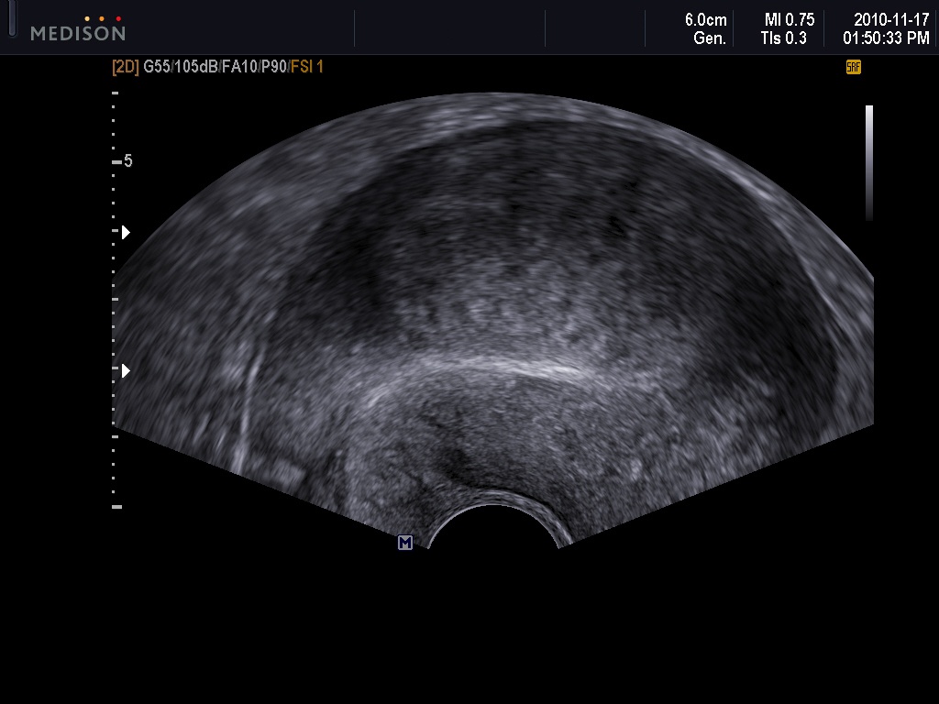Click the "P90" power value
Image resolution: width=939 pixels, height=704 pixels.
coord(274,66)
